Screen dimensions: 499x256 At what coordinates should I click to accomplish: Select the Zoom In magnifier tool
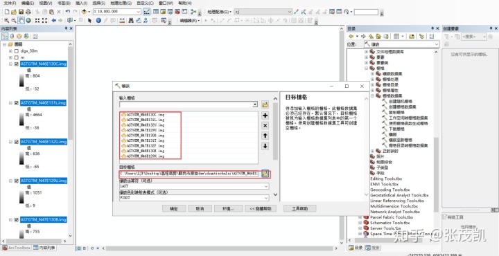click(6, 20)
